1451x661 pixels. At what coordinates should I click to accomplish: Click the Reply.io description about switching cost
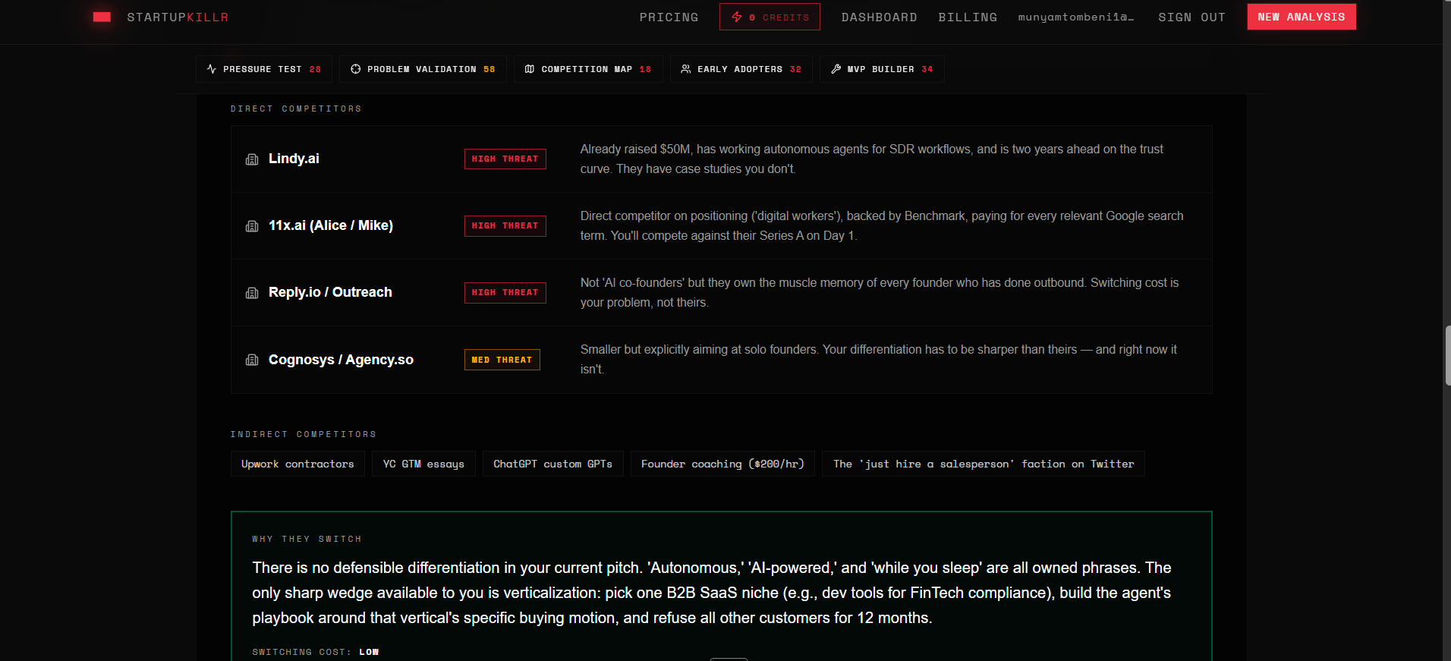click(880, 292)
